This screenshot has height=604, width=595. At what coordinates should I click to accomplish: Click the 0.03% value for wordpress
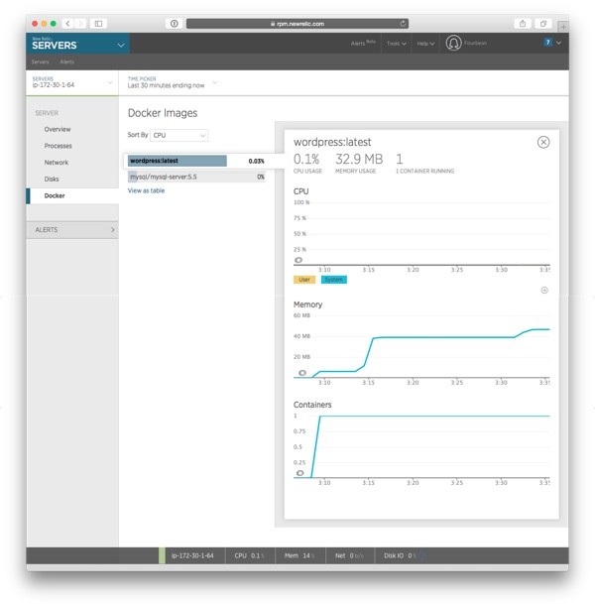tap(257, 161)
